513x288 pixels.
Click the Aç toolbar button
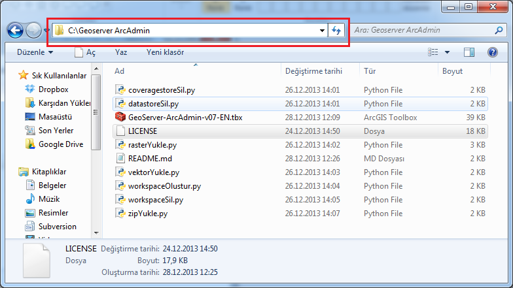pyautogui.click(x=85, y=52)
